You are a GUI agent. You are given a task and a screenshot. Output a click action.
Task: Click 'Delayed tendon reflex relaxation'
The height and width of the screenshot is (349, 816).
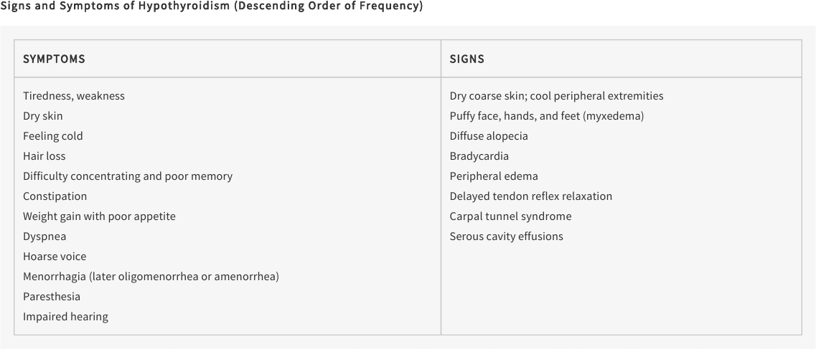[x=531, y=196]
